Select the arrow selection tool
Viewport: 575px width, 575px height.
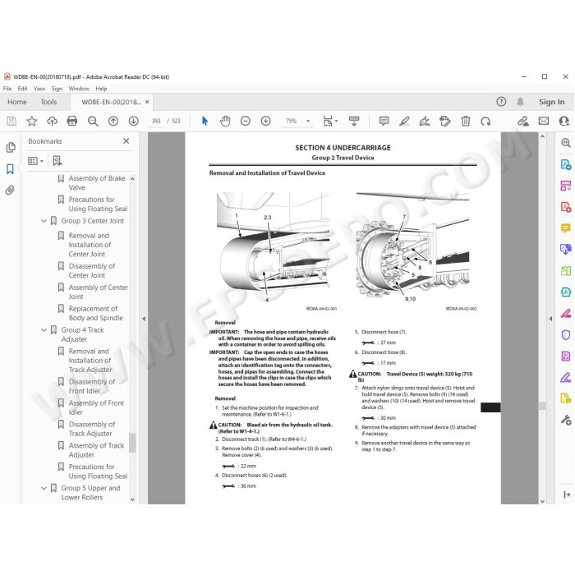[205, 121]
